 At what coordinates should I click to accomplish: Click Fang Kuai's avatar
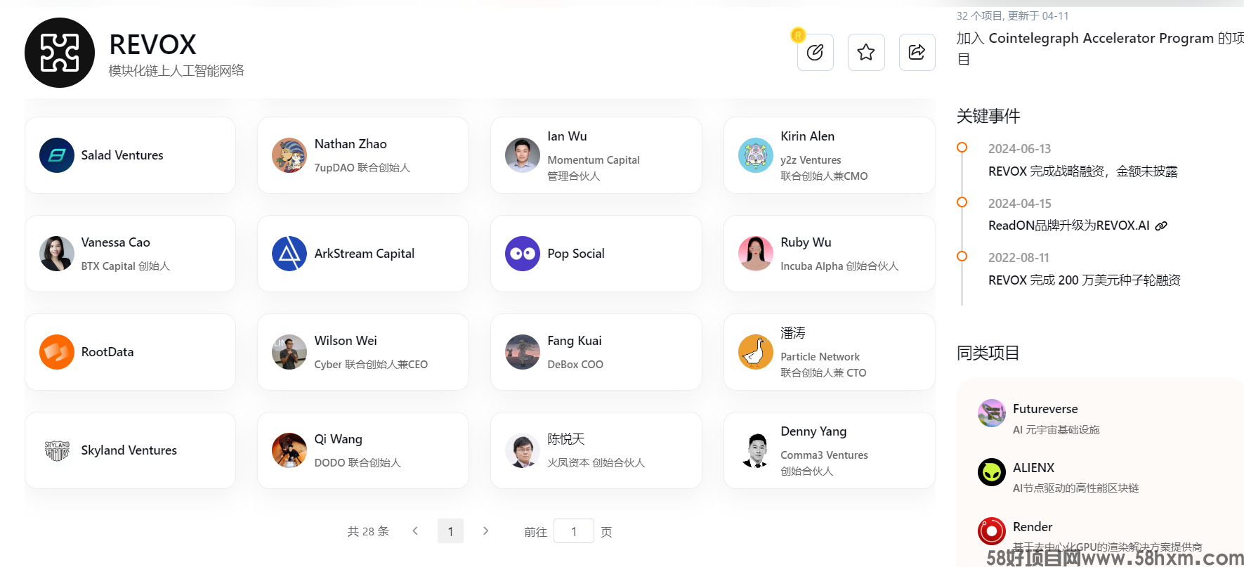coord(523,352)
